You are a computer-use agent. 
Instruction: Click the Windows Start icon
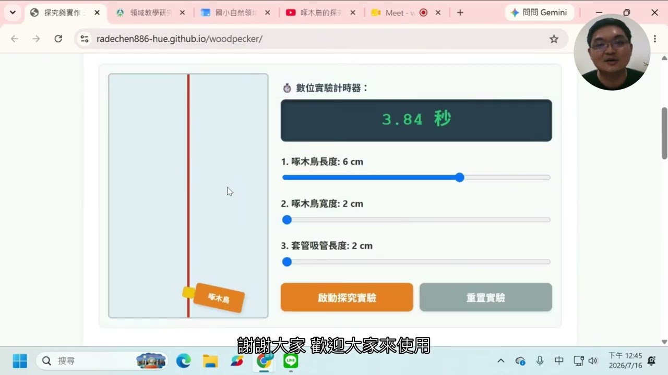point(20,360)
